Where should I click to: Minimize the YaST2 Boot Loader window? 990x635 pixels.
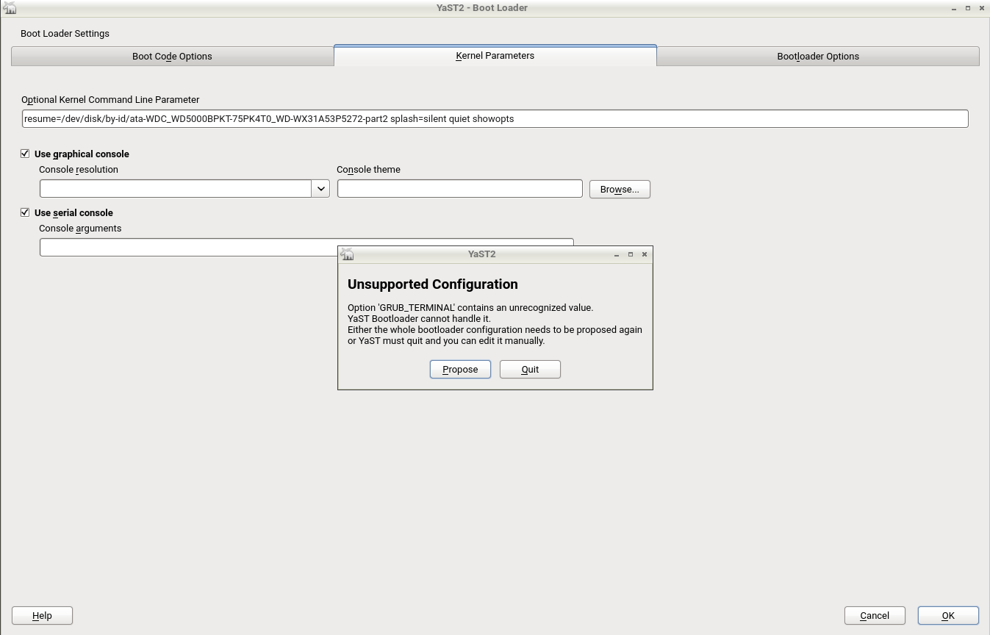pyautogui.click(x=954, y=8)
